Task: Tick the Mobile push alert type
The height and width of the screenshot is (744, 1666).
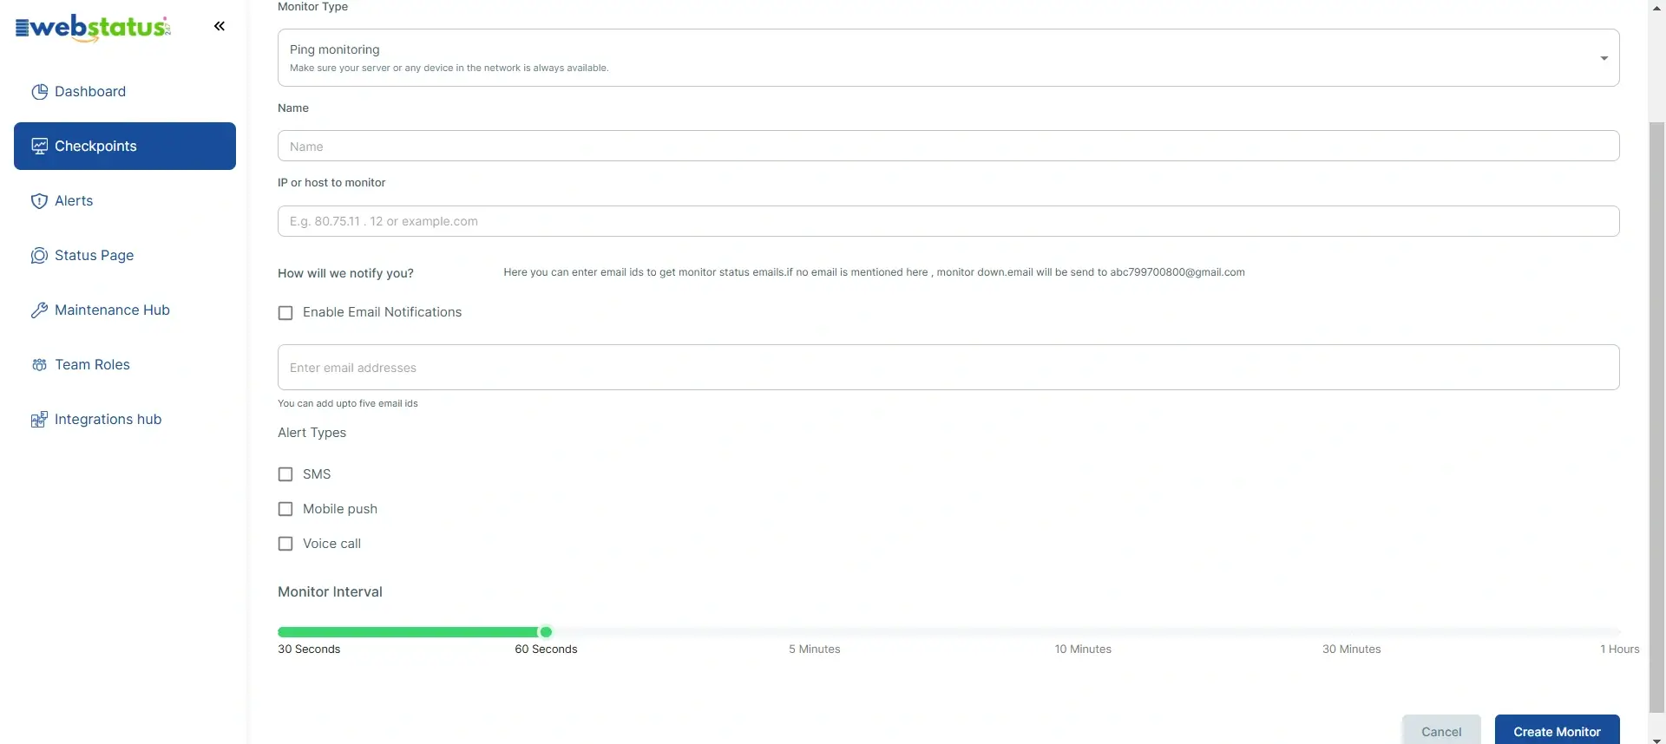Action: pyautogui.click(x=285, y=509)
